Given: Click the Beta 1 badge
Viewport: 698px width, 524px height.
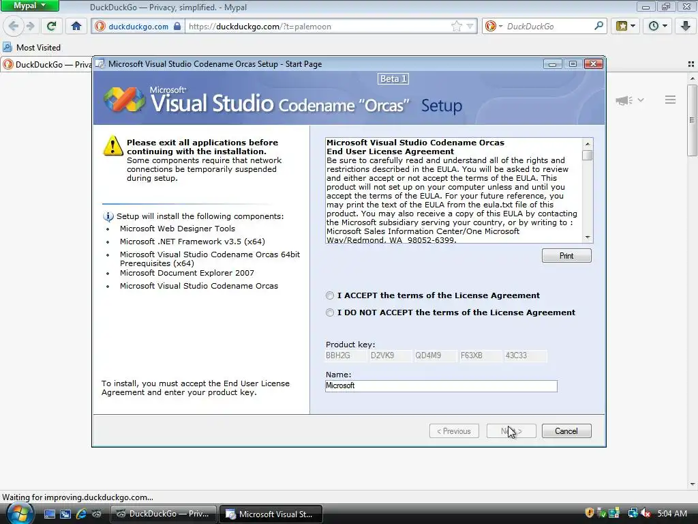Looking at the screenshot, I should pyautogui.click(x=393, y=79).
